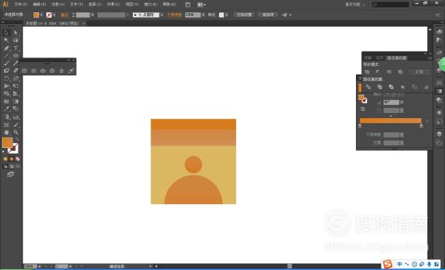Image resolution: width=445 pixels, height=270 pixels.
Task: Click Divide pathfinder icon
Action: [x=368, y=87]
